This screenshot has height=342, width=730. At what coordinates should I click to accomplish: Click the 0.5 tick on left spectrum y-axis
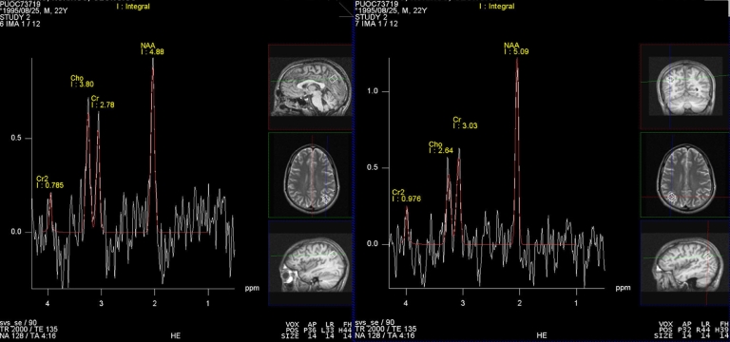(x=16, y=139)
